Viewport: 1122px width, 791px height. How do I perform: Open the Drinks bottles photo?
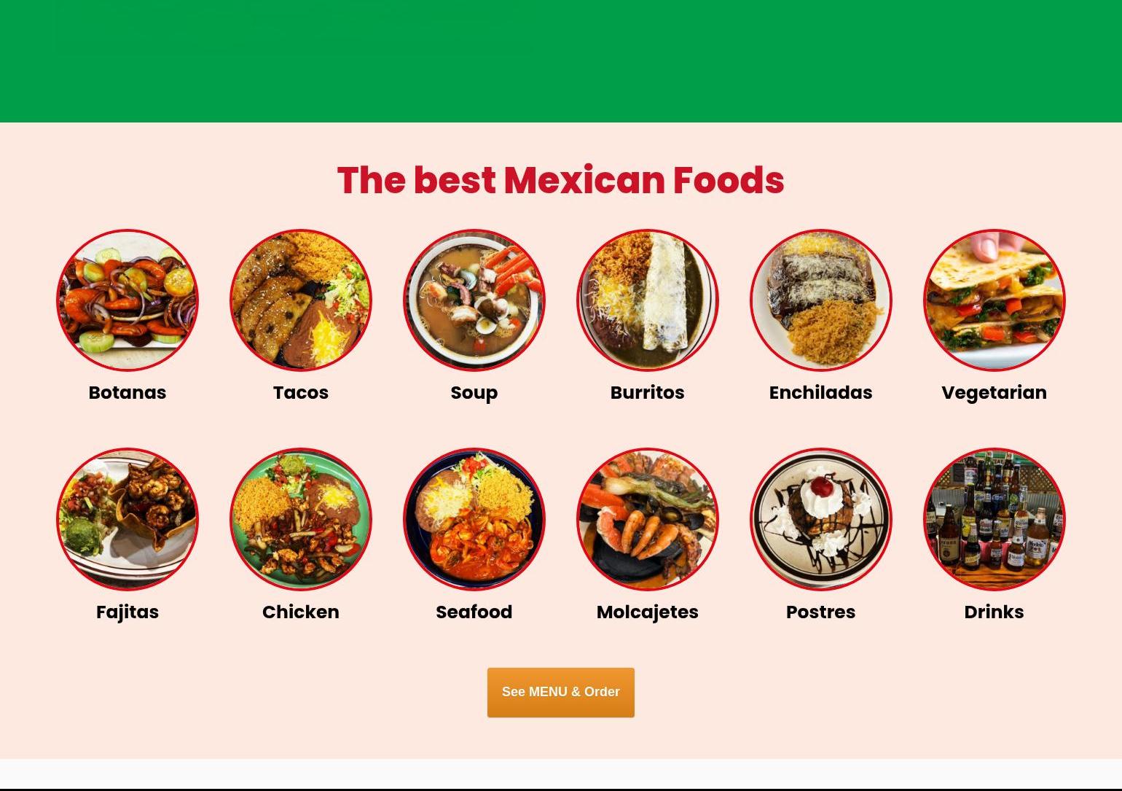(x=994, y=519)
